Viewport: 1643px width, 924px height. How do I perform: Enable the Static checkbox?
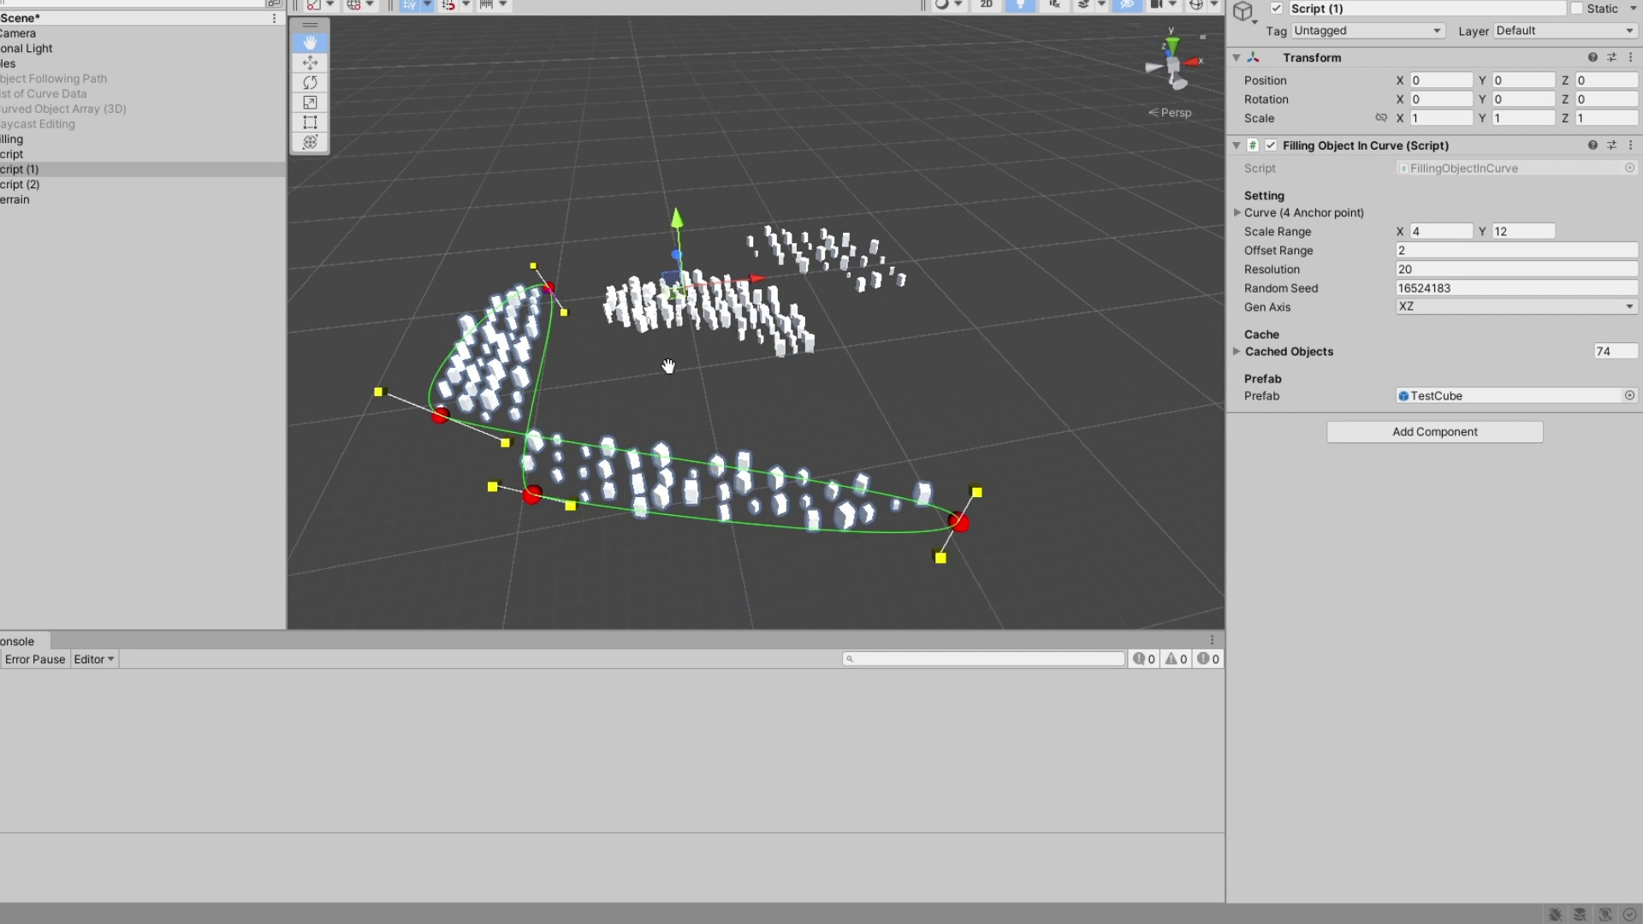[1576, 9]
